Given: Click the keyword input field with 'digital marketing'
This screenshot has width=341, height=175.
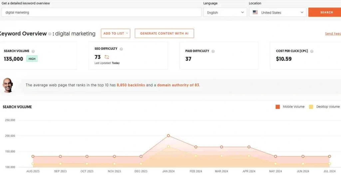Looking at the screenshot, I should click(x=101, y=12).
